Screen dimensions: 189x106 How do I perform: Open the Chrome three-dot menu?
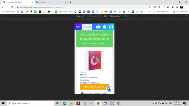(186, 7)
